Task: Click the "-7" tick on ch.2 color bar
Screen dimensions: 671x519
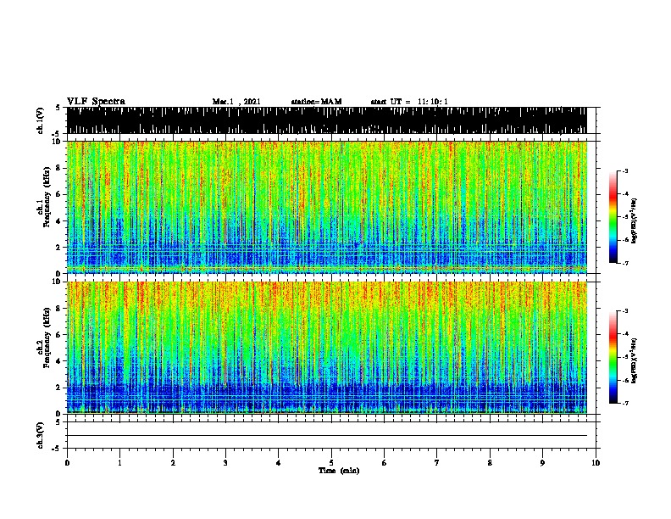Action: point(625,403)
